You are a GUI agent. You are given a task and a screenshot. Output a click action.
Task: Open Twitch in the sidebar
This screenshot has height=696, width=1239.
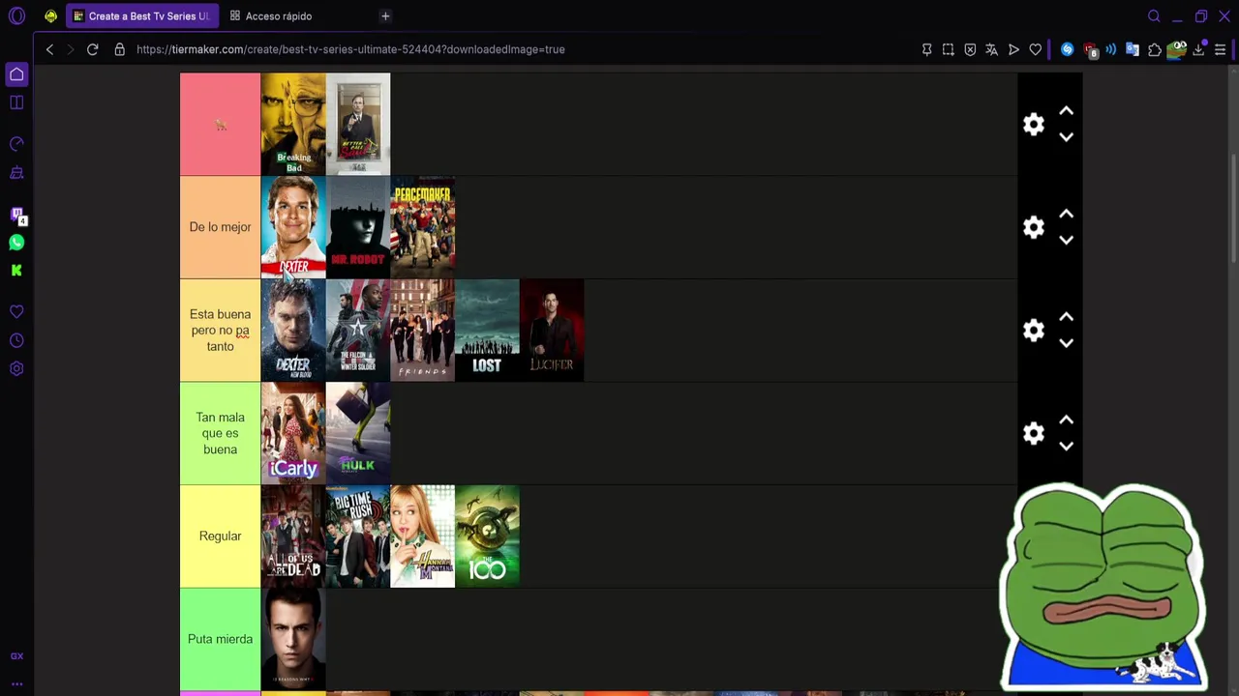coord(16,215)
